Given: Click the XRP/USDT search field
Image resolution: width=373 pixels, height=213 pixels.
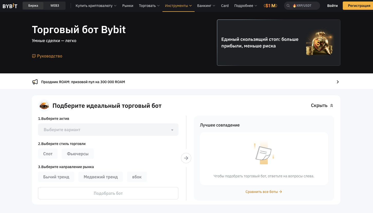Looking at the screenshot, I should pos(302,6).
